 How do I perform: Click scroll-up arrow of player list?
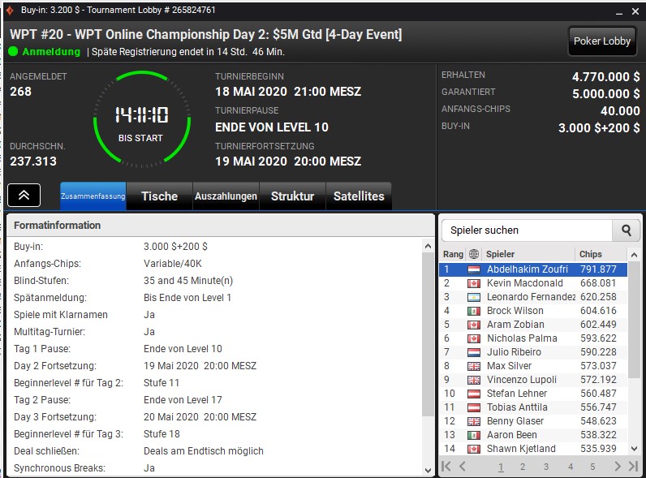tap(634, 255)
